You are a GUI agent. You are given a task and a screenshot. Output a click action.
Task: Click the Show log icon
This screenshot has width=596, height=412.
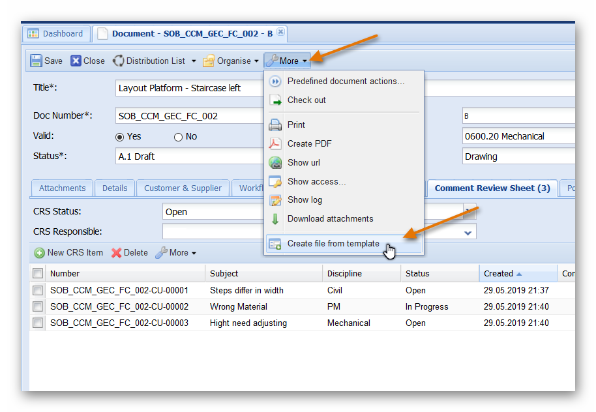click(x=275, y=200)
